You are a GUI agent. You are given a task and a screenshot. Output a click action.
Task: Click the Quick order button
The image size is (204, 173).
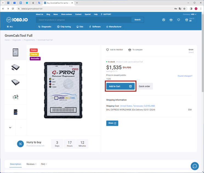144,86
